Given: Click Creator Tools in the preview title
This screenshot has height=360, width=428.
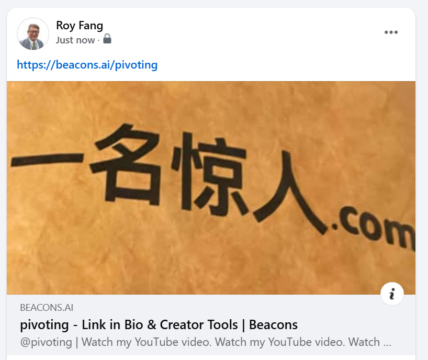Looking at the screenshot, I should 199,325.
